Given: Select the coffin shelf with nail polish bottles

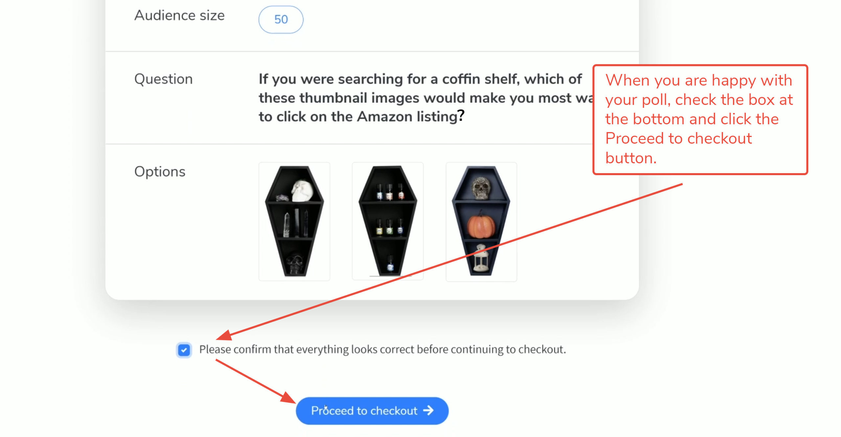Looking at the screenshot, I should point(388,221).
